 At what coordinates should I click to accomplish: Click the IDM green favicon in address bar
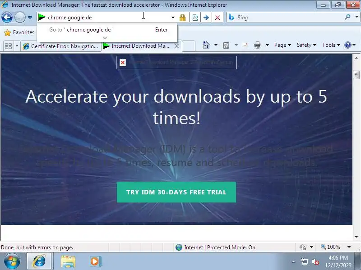(x=42, y=17)
